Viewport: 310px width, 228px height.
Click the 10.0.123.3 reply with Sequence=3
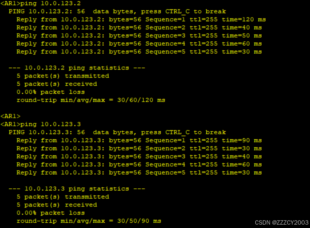(139, 156)
